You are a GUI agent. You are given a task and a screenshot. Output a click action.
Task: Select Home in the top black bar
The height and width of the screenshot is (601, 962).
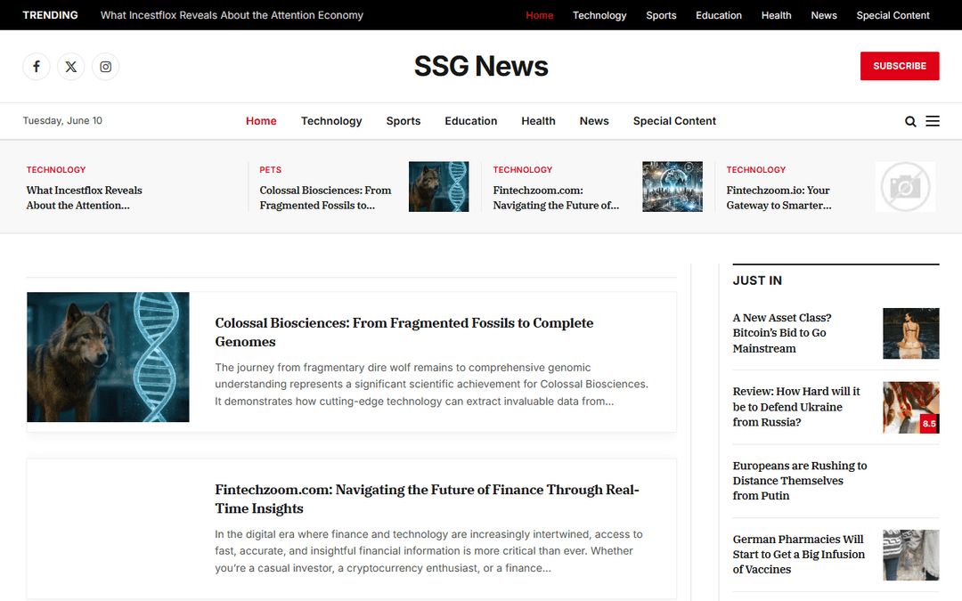(x=539, y=15)
